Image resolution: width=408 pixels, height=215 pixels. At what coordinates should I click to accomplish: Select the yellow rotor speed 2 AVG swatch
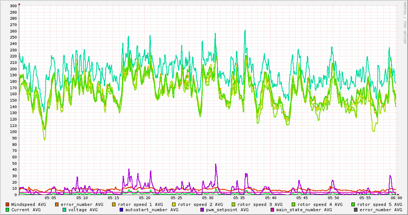174,204
